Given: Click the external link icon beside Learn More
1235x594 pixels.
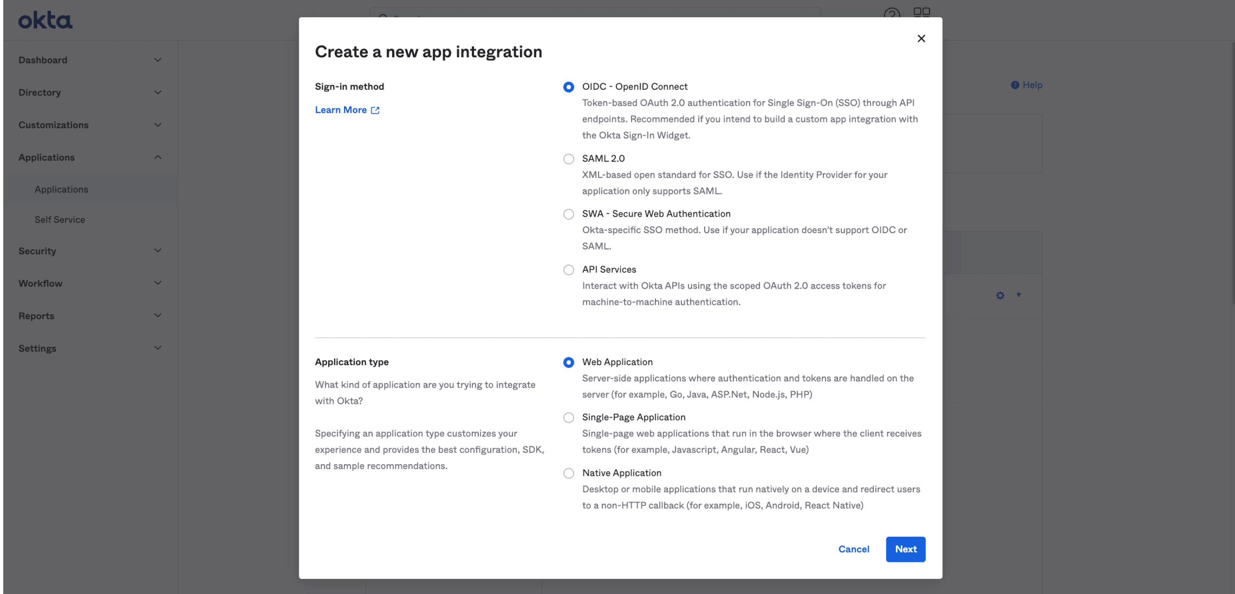Looking at the screenshot, I should (375, 110).
